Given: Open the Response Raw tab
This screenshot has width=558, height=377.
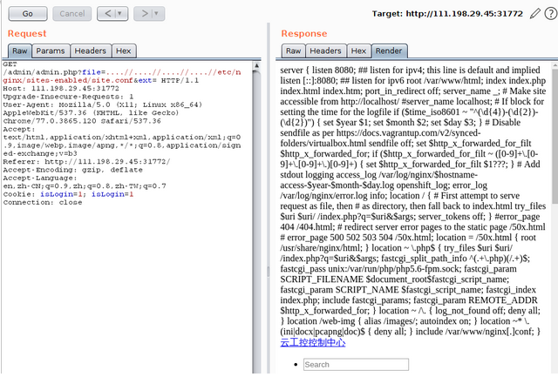Looking at the screenshot, I should pyautogui.click(x=293, y=50).
